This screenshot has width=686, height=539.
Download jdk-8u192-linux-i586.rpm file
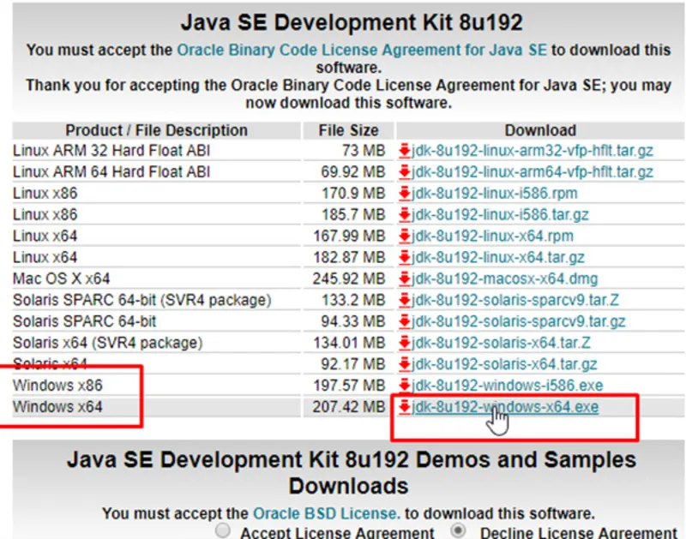[x=495, y=193]
